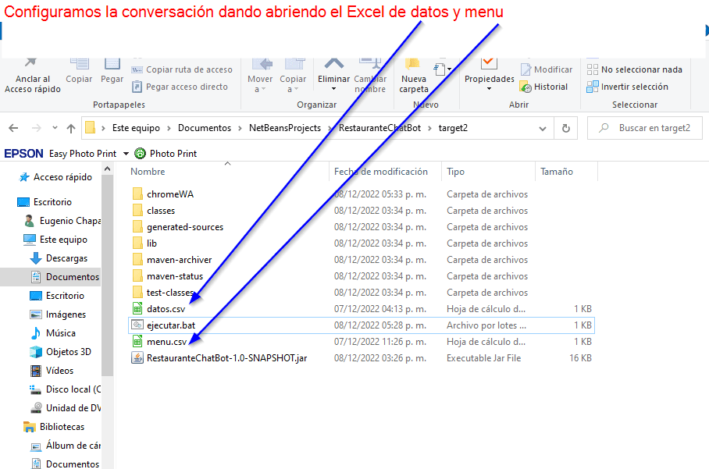Click Copiar ruta de acceso

point(182,69)
